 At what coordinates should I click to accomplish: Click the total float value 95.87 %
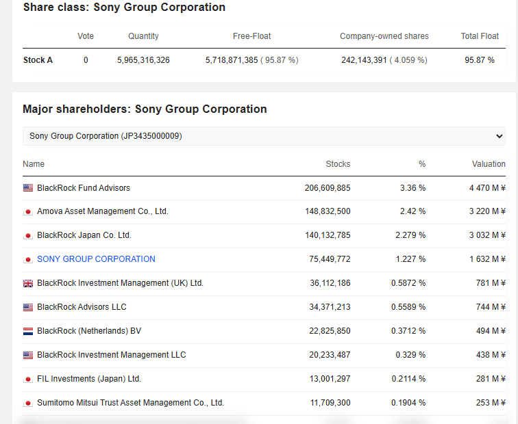tap(480, 60)
